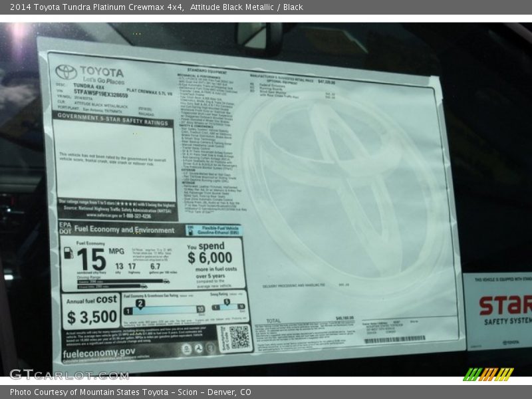Click the Photo Courtesy of Mountain States Toyota caption
Viewport: 532px width, 399px height.
[130, 392]
